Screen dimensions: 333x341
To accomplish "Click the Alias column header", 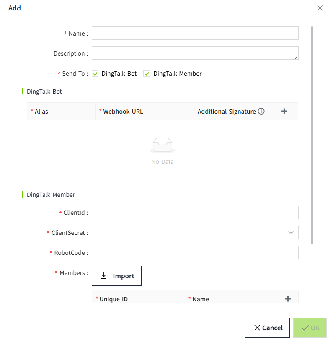I will pos(41,112).
